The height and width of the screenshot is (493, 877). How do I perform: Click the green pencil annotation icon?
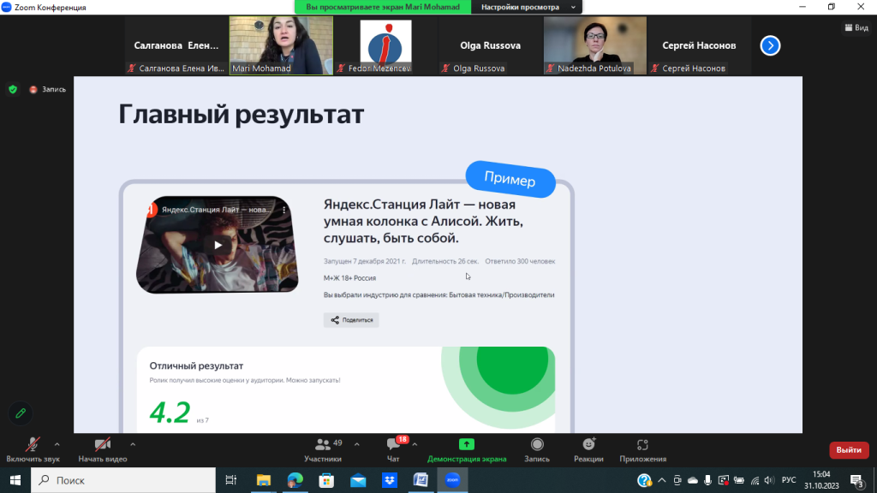pos(21,413)
